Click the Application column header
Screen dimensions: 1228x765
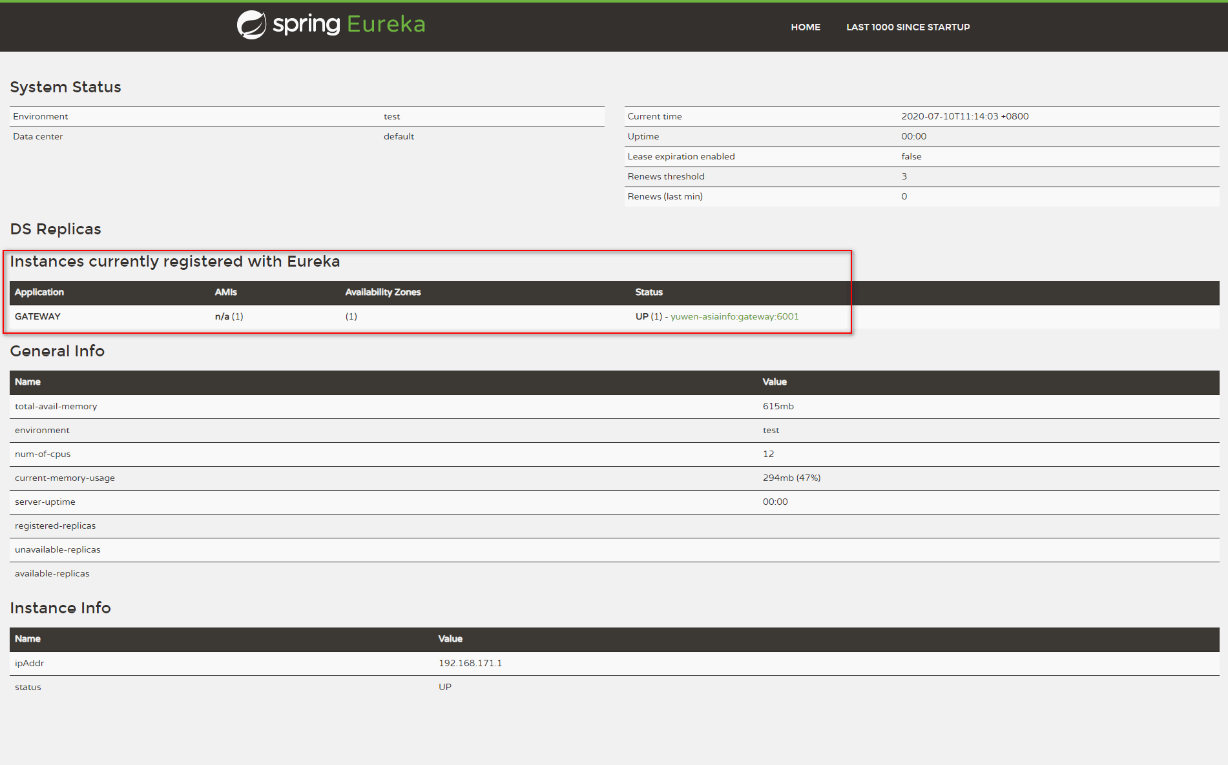click(x=39, y=292)
